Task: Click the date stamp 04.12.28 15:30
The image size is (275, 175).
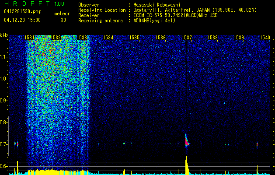Action: (22, 20)
